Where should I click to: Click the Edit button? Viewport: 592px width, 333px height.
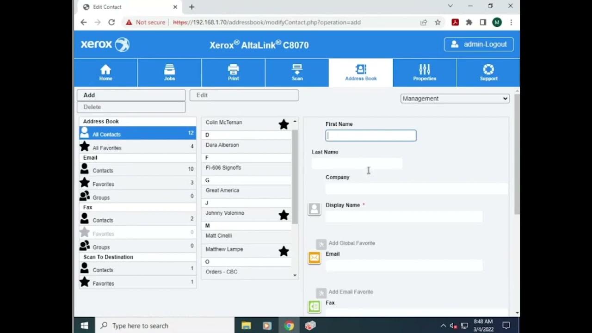[x=244, y=95]
